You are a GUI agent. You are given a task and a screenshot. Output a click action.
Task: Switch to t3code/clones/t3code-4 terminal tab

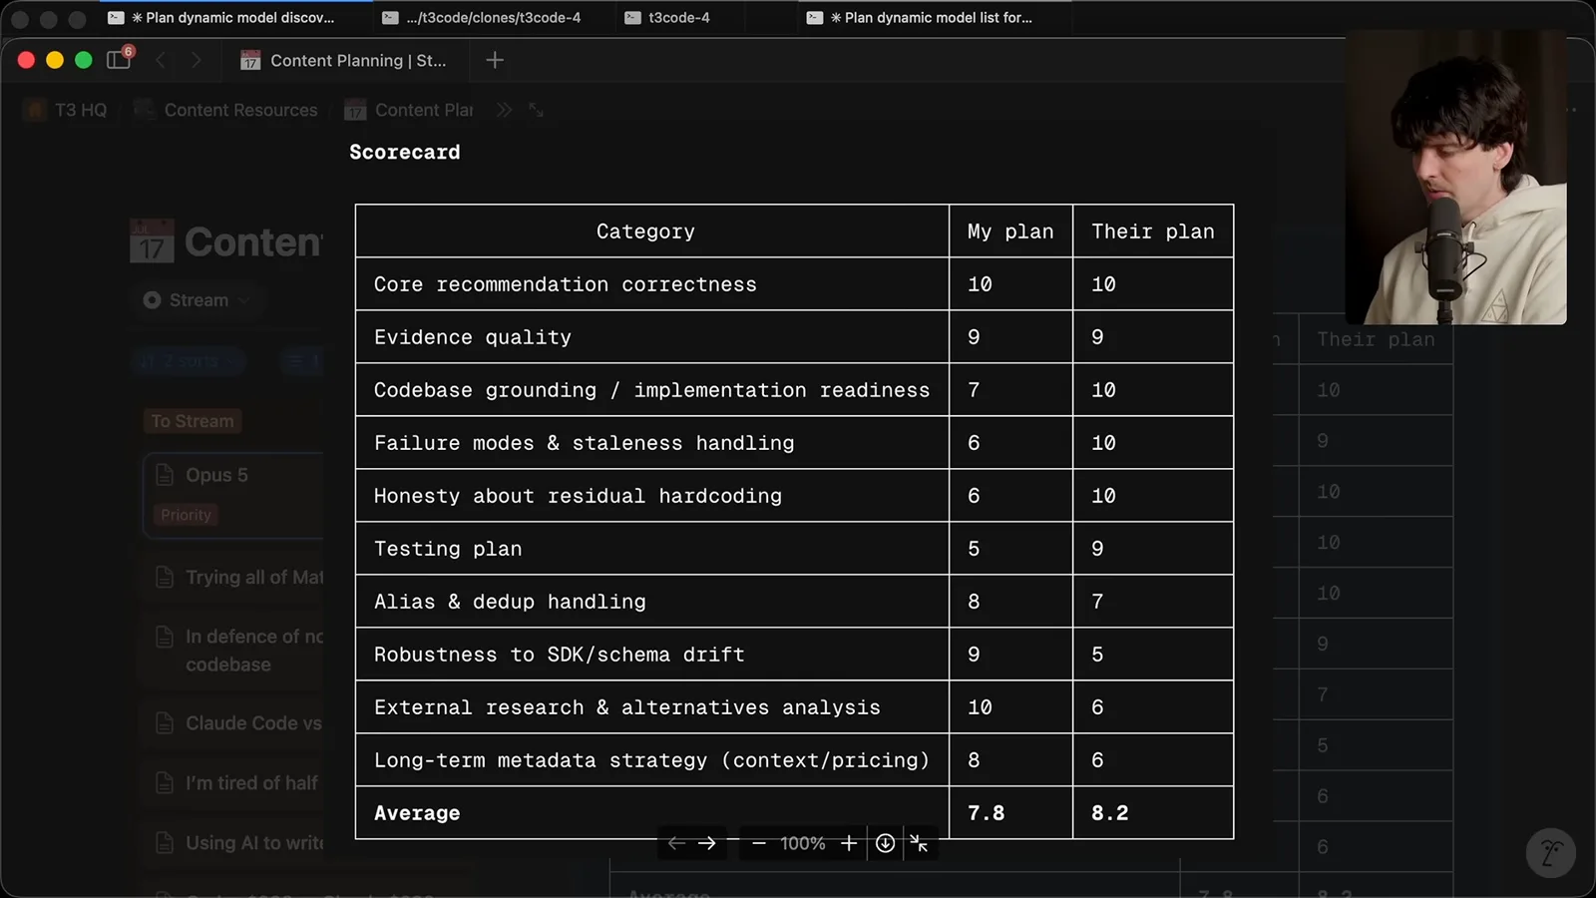pyautogui.click(x=483, y=17)
